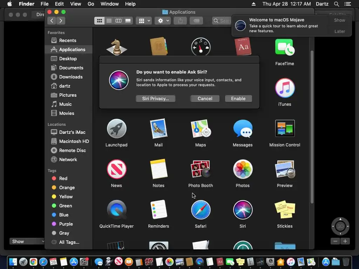Switch to list view in Finder toolbar
This screenshot has height=269, width=359.
pyautogui.click(x=109, y=21)
